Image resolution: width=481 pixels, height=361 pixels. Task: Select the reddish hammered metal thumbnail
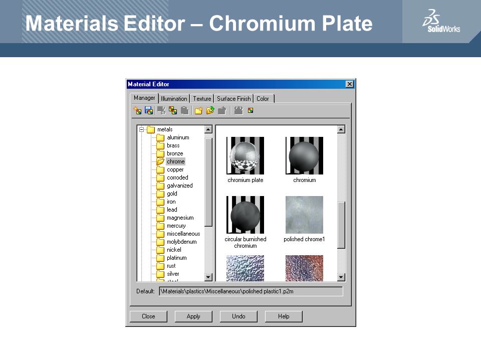tap(304, 268)
